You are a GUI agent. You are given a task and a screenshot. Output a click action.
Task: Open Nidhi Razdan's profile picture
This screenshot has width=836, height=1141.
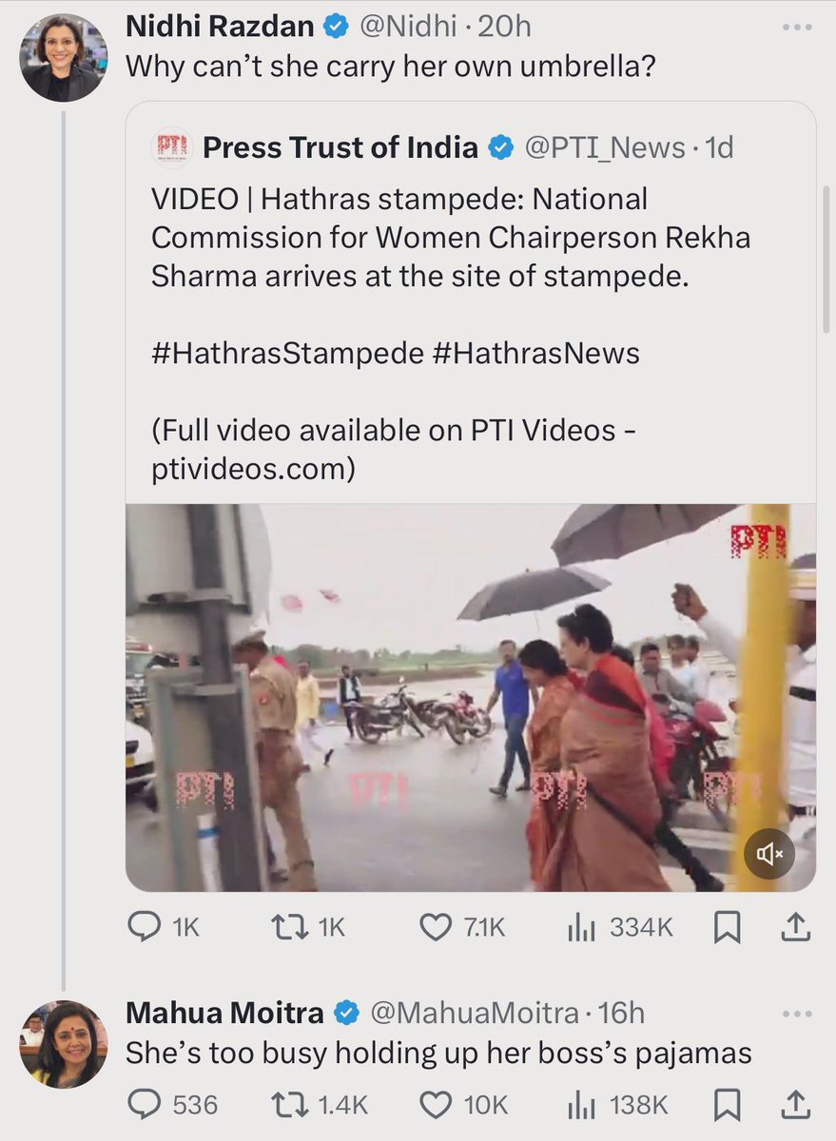pyautogui.click(x=61, y=56)
